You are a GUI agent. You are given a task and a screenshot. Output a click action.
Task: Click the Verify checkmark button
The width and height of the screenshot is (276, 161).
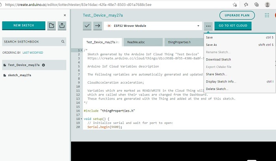87,26
